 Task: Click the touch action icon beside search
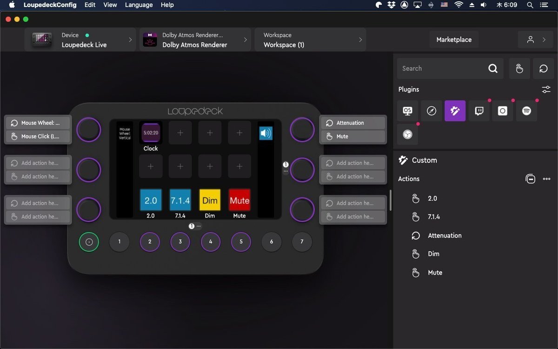[519, 68]
